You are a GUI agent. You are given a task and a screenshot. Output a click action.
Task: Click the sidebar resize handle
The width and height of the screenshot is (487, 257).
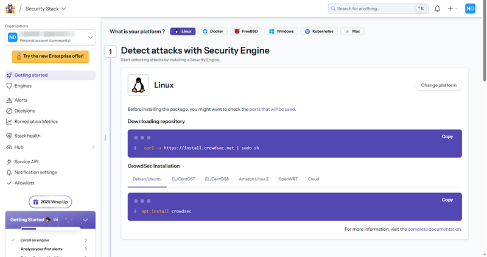tap(105, 138)
